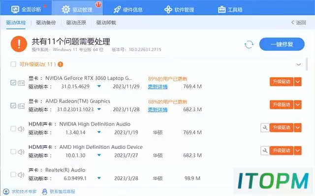
Task: Switch to 驱动卸载 sub-tab
Action: point(106,23)
